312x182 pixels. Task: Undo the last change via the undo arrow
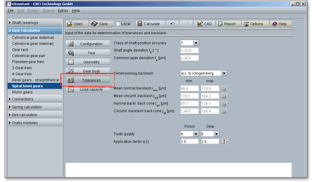coord(172,24)
